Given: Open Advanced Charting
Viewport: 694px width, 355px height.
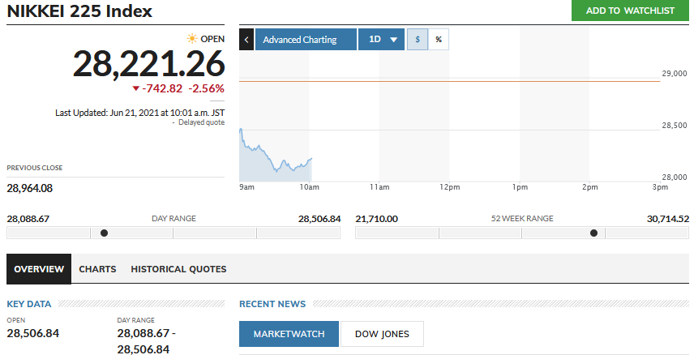Looking at the screenshot, I should click(x=306, y=40).
